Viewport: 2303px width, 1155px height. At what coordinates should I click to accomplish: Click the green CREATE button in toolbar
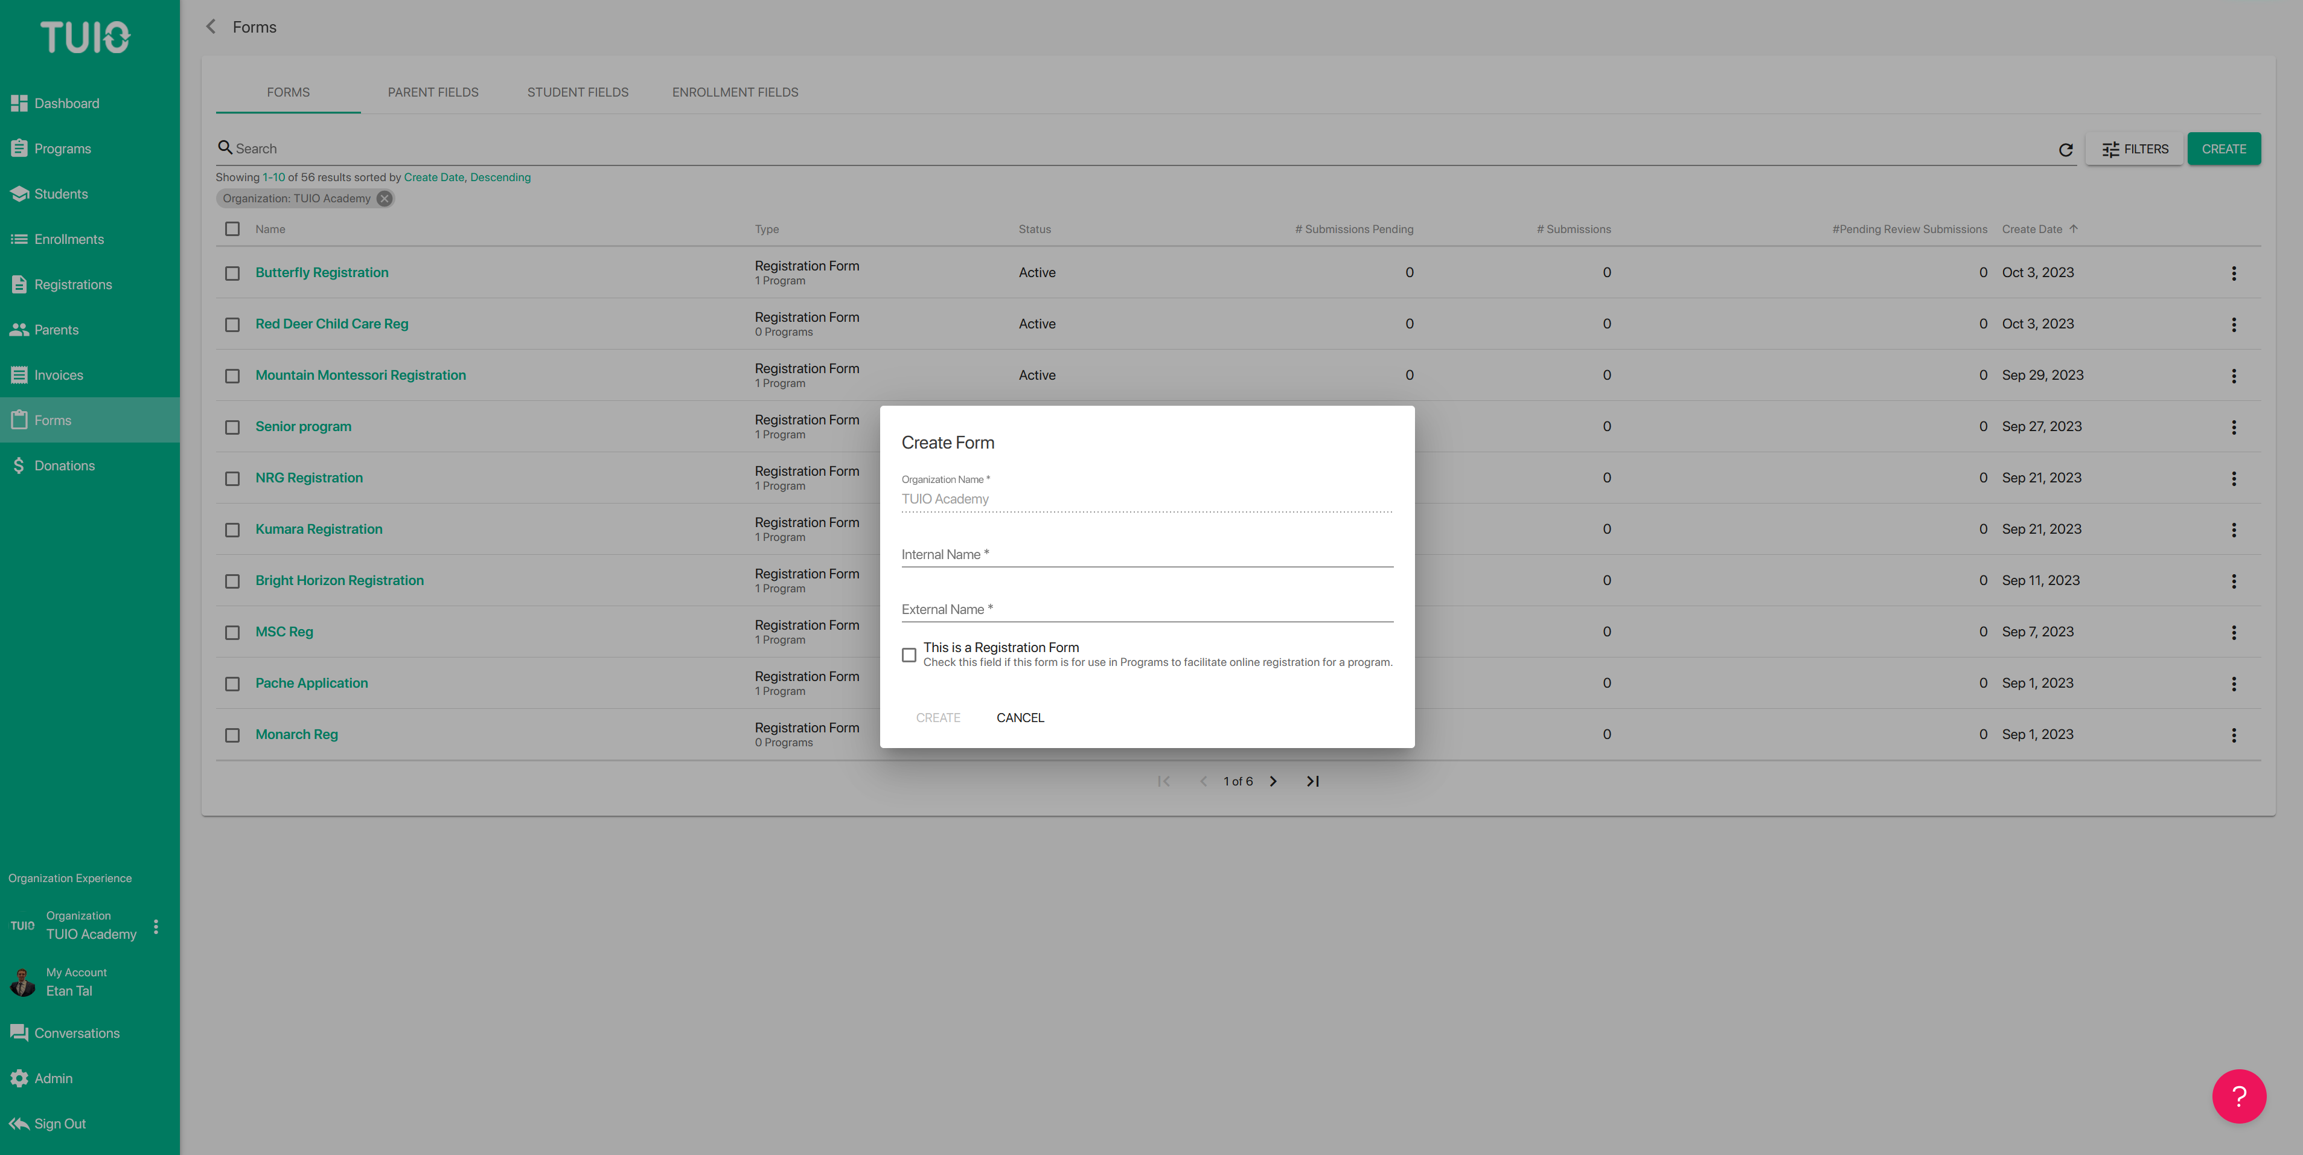2223,149
